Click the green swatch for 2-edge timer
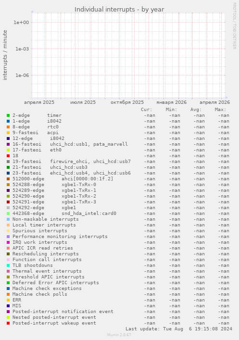This screenshot has width=239, height=340. tap(8, 115)
